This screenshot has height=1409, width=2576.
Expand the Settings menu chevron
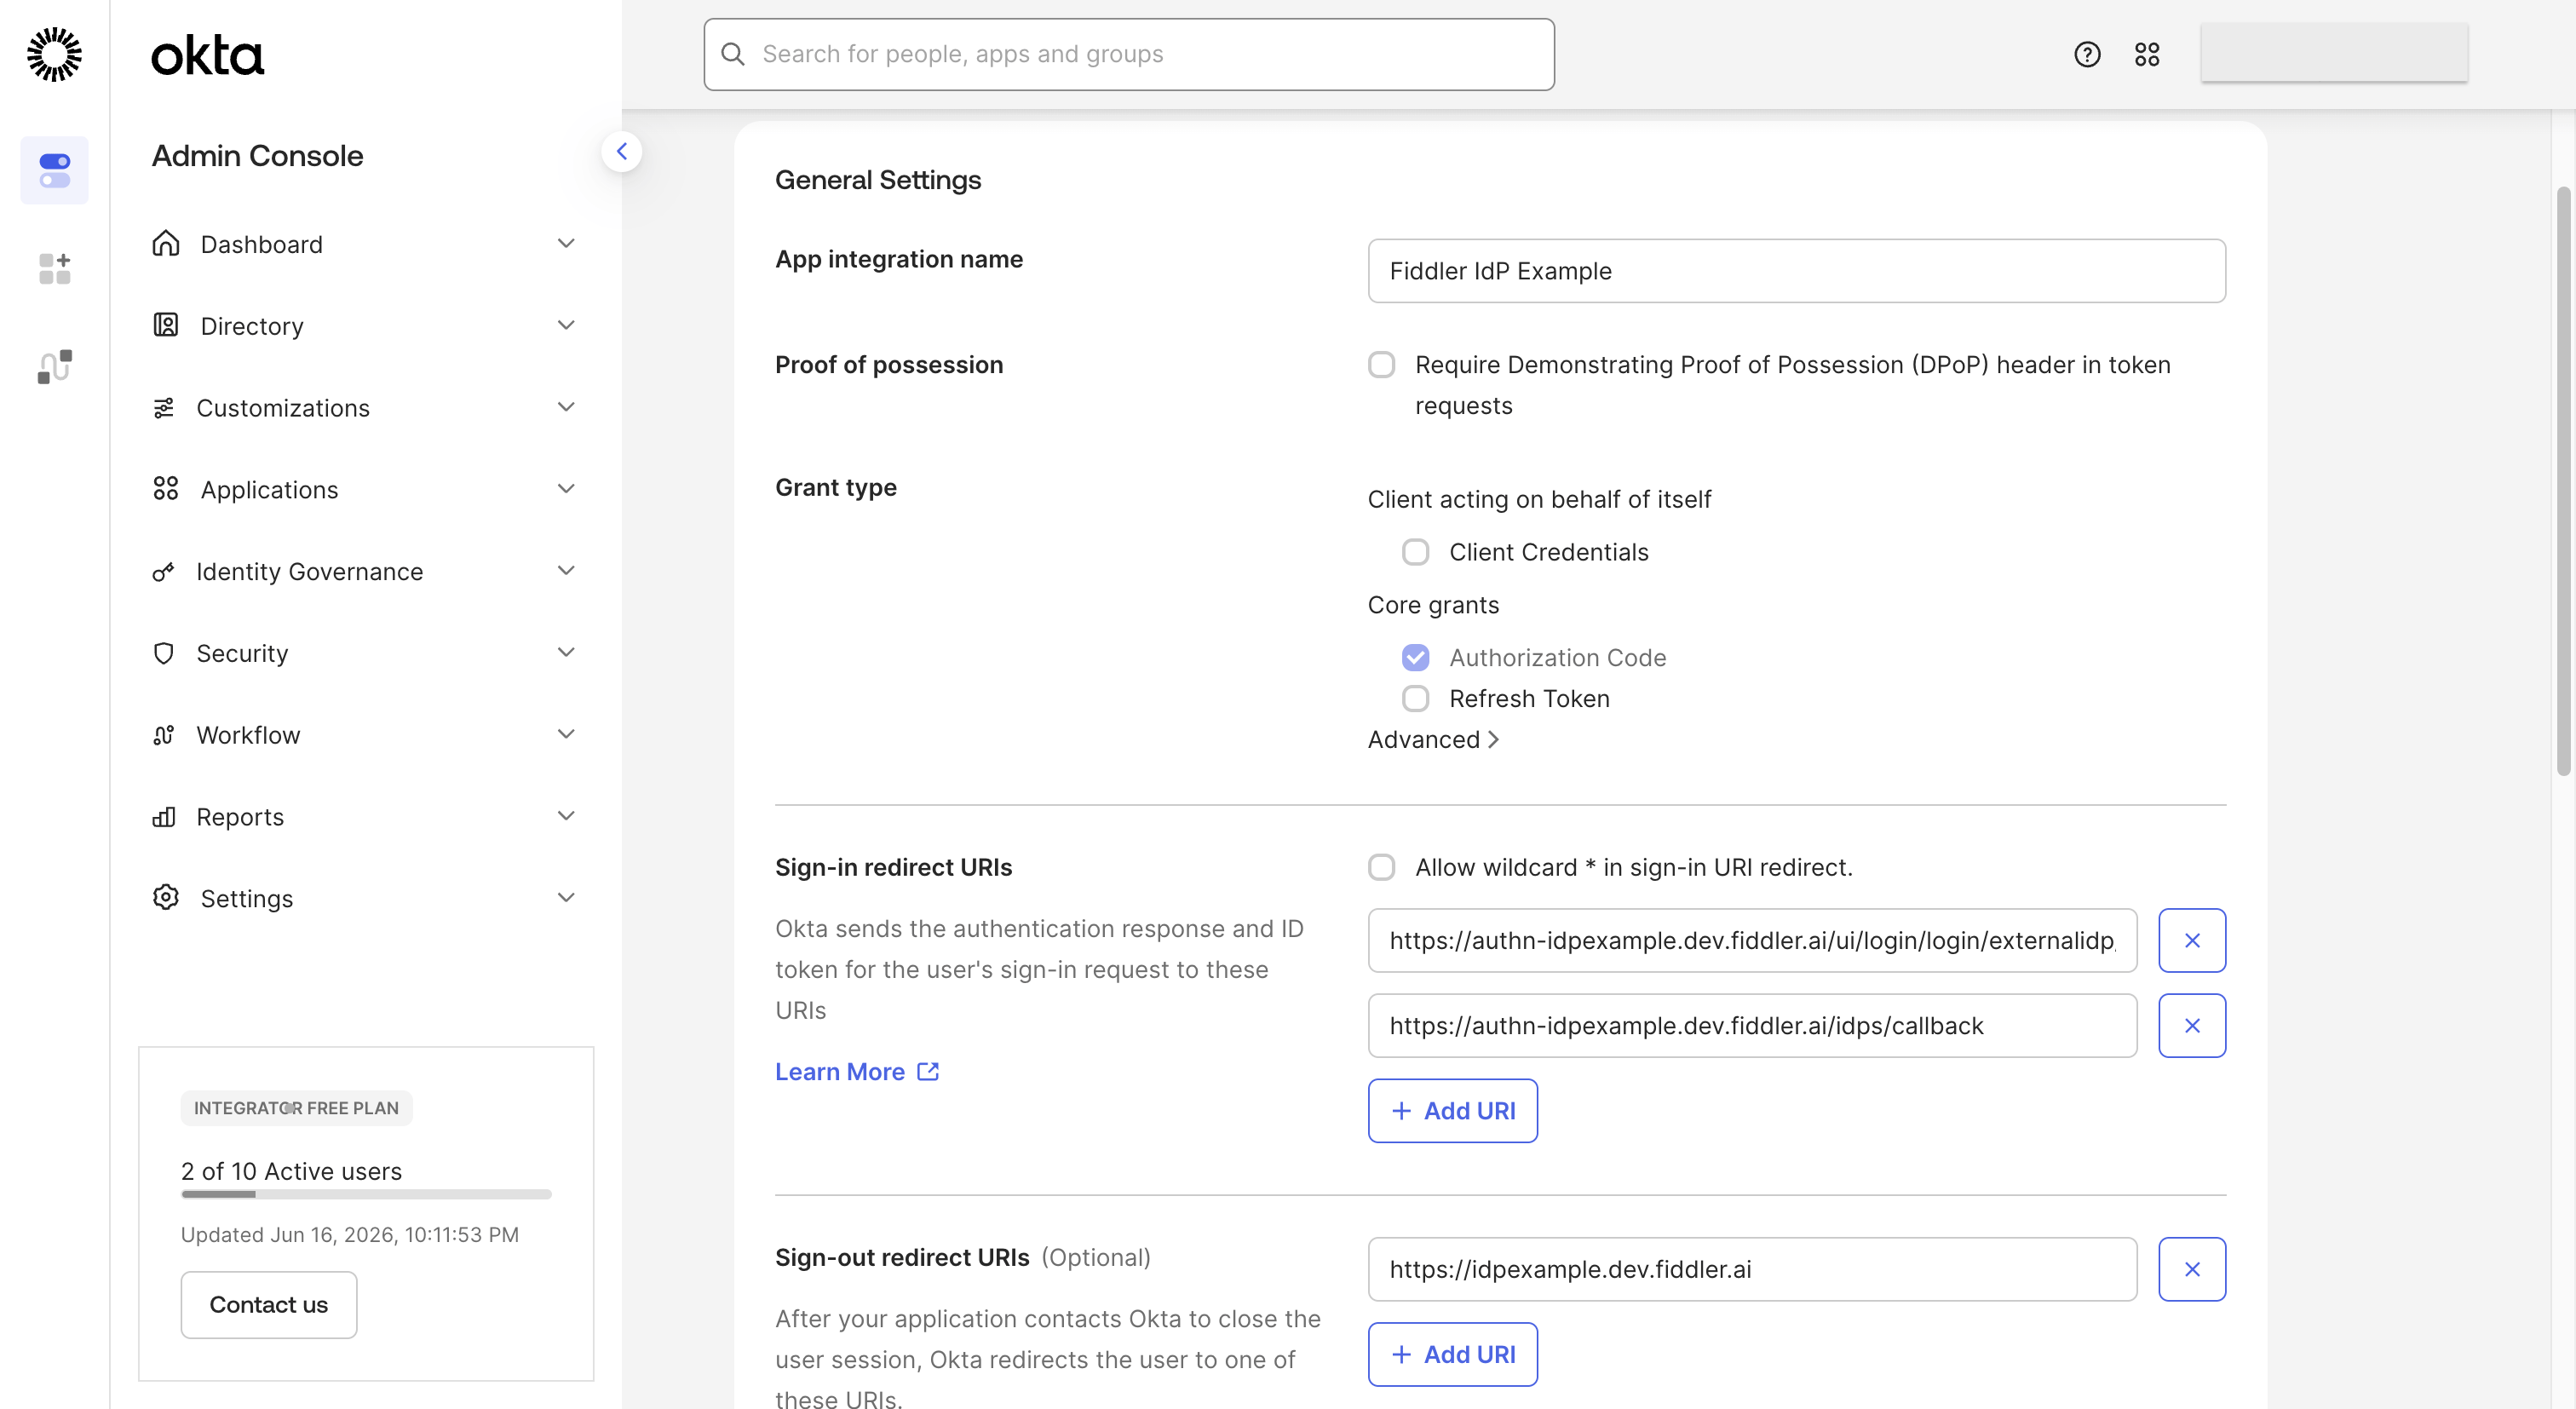(x=566, y=898)
